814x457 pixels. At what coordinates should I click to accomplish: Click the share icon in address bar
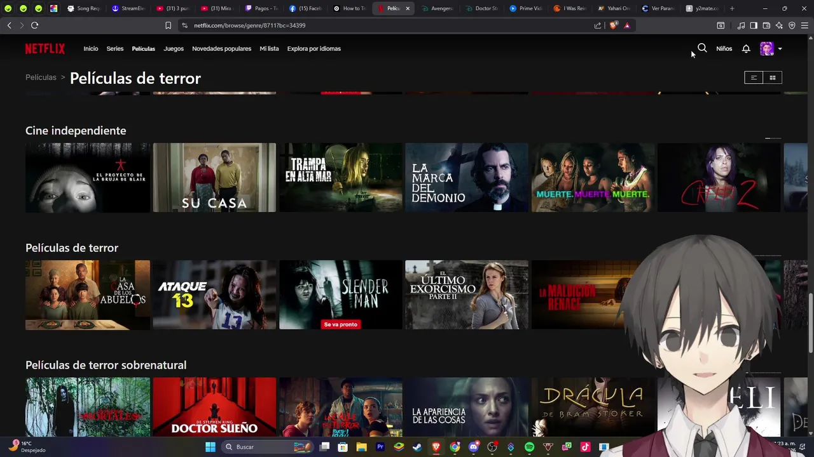coord(598,25)
